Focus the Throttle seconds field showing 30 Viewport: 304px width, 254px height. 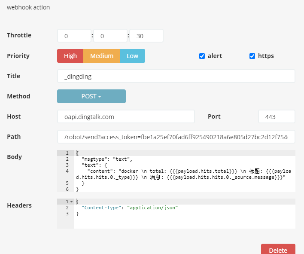[146, 36]
